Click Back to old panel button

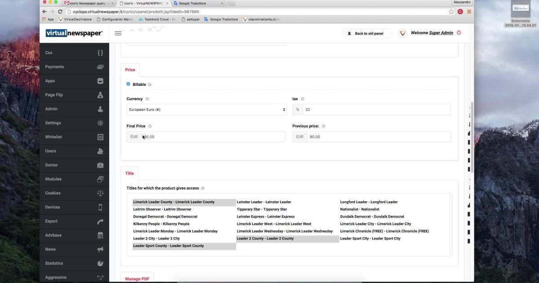(366, 33)
